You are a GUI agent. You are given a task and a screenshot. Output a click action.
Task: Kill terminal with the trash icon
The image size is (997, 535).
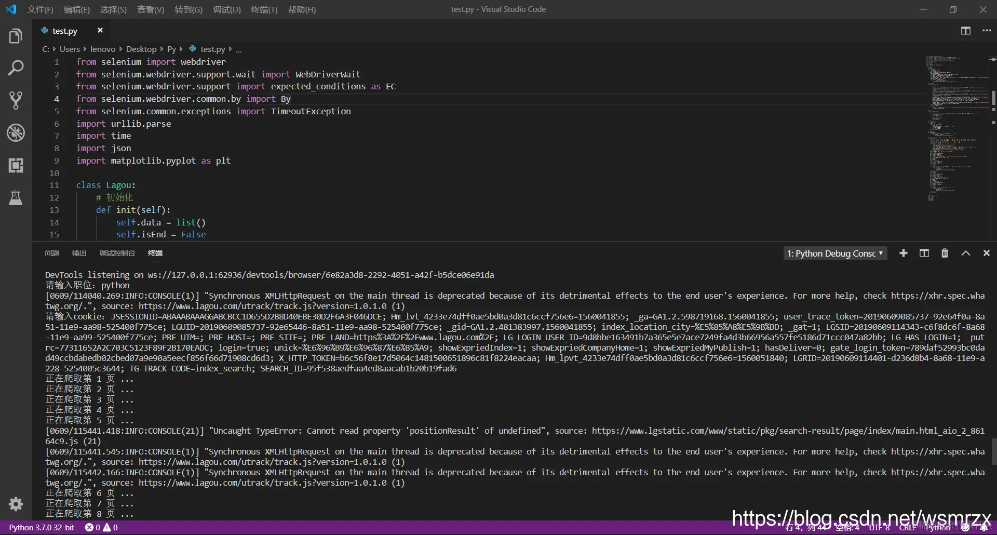[945, 253]
